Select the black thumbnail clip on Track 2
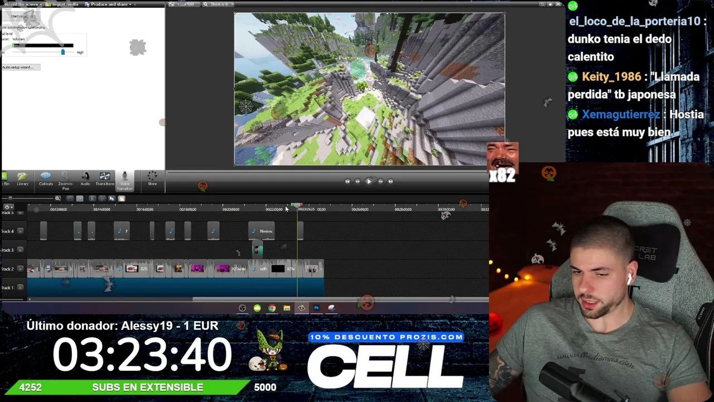 click(278, 269)
